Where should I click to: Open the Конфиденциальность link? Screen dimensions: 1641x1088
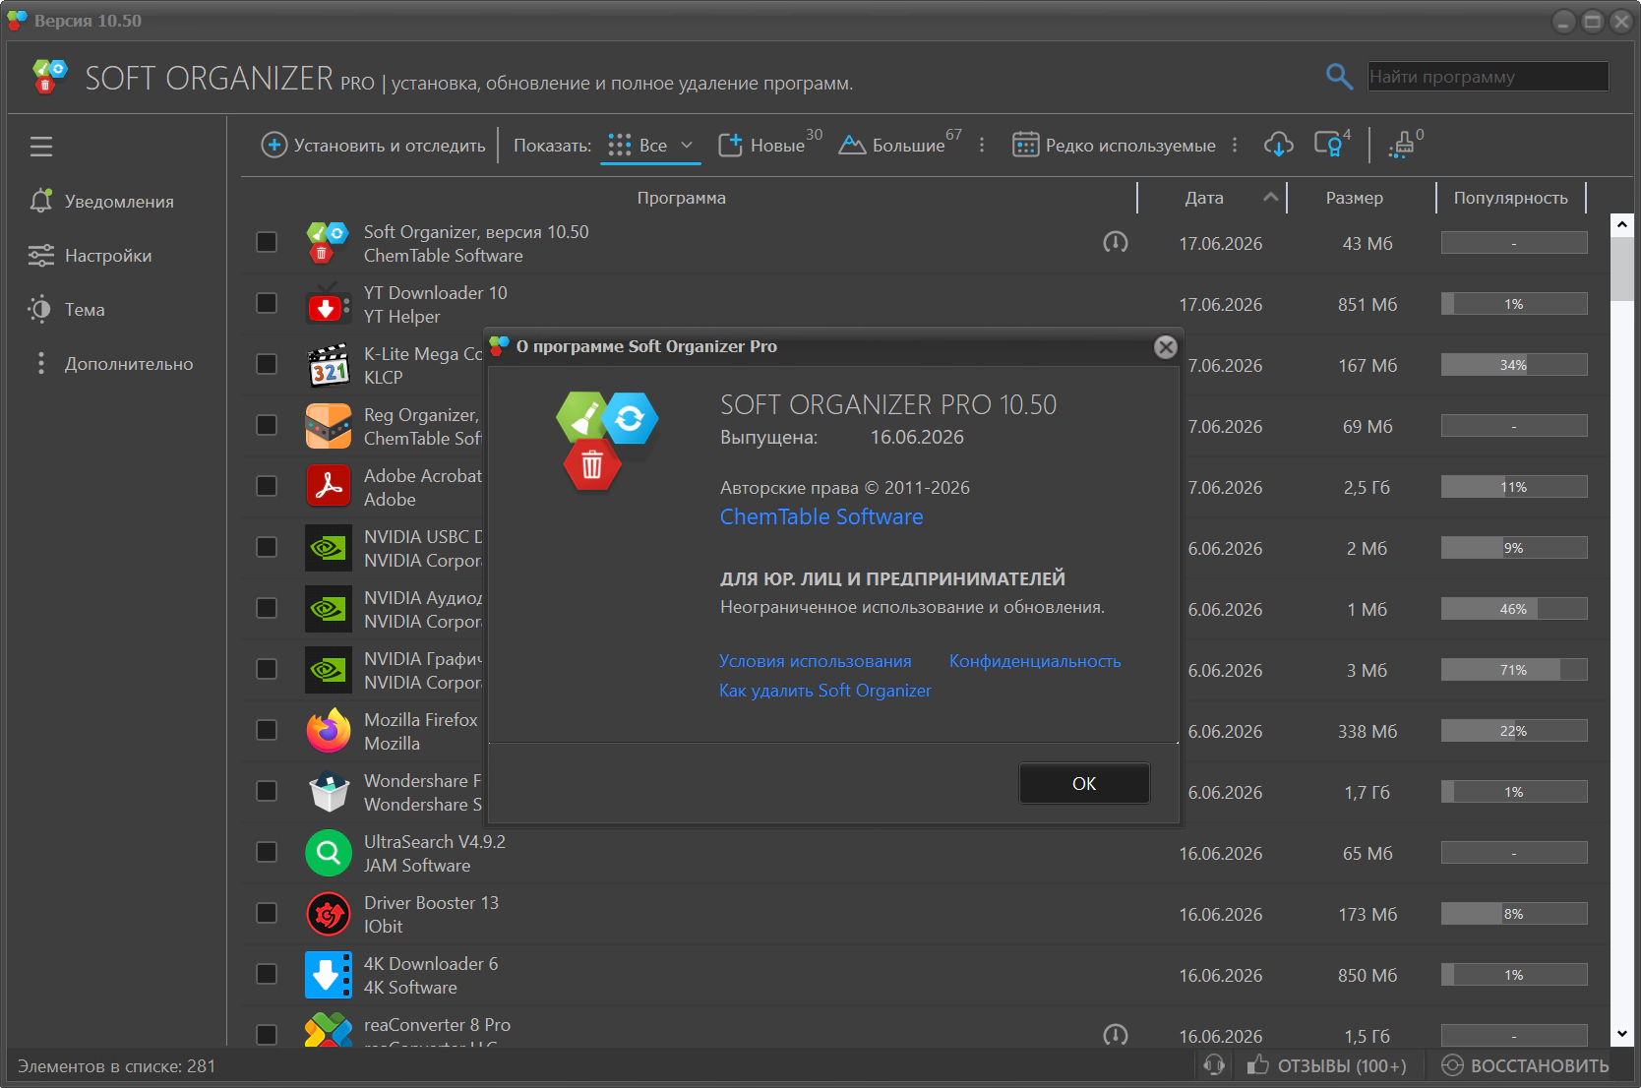pyautogui.click(x=1035, y=661)
